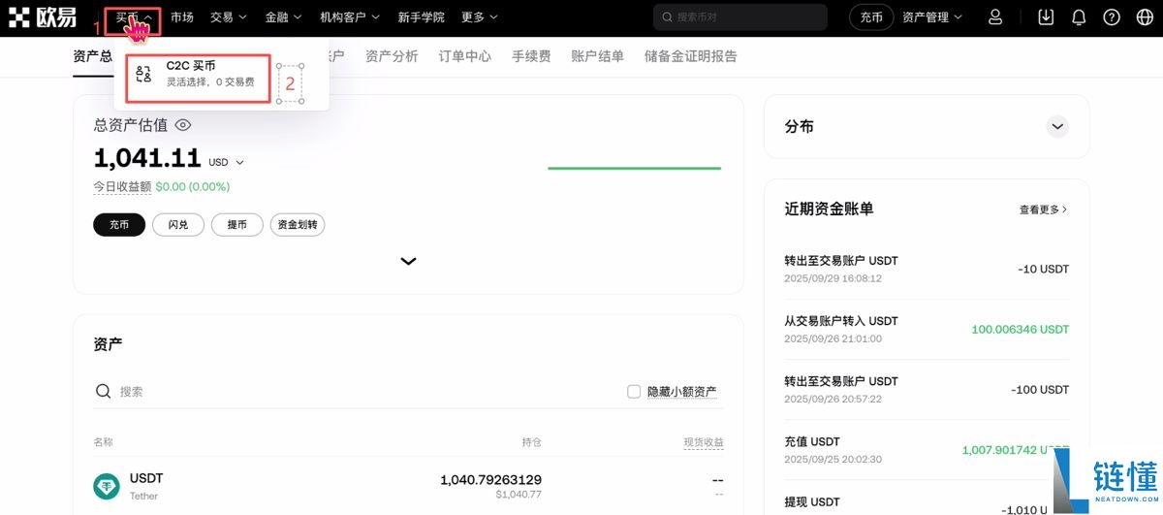Click the 充币 button in top bar

(871, 17)
